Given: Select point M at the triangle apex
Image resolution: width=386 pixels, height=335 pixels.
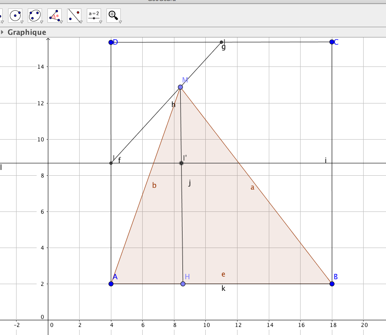Looking at the screenshot, I should pyautogui.click(x=180, y=87).
